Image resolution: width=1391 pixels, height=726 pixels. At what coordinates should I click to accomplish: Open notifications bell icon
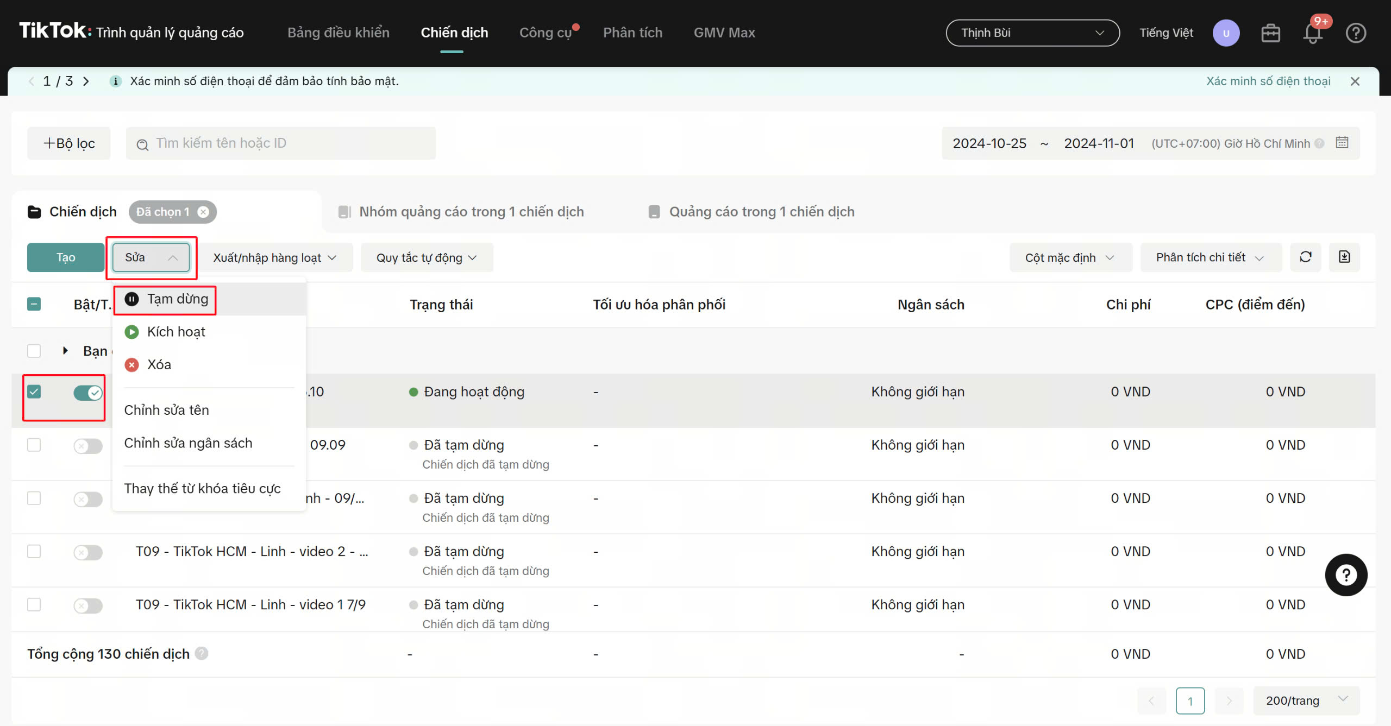1313,33
